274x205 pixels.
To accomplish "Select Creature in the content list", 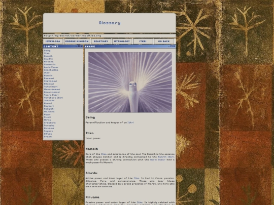I will (50, 122).
